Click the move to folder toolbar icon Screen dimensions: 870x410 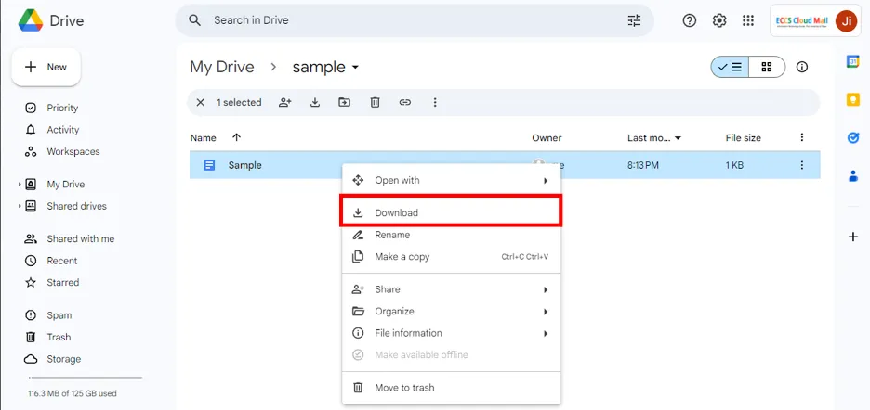(345, 102)
